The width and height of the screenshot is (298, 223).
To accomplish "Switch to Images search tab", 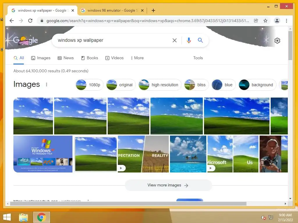I will (41, 58).
